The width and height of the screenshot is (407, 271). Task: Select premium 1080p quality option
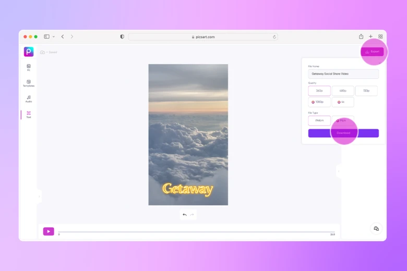tap(319, 102)
